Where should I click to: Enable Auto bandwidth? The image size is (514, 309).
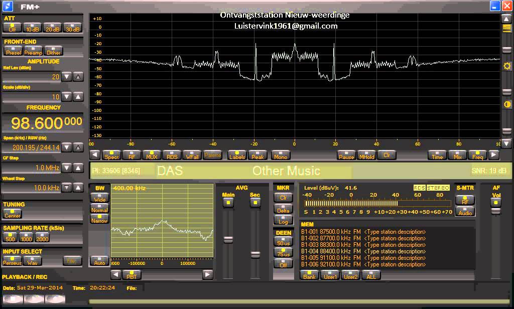coord(100,261)
